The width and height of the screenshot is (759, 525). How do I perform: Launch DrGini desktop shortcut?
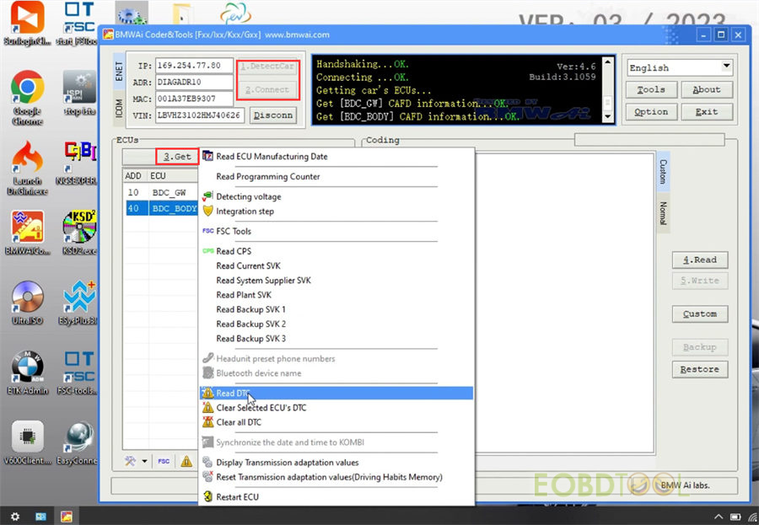[27, 168]
